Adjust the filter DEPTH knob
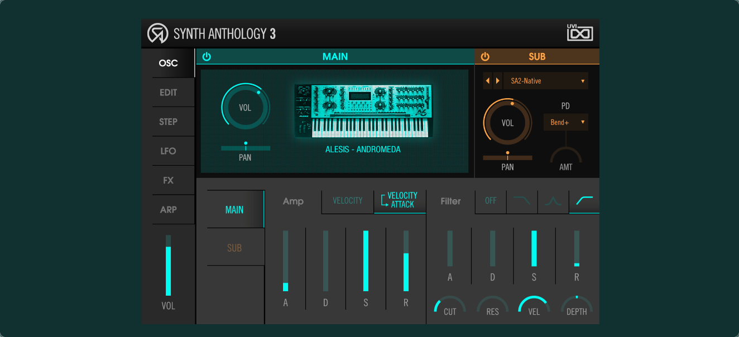 [x=577, y=306]
